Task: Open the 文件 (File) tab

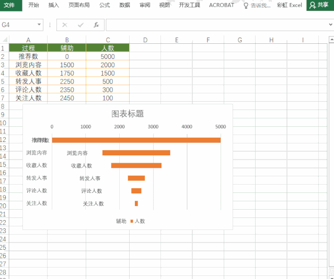Action: tap(9, 5)
